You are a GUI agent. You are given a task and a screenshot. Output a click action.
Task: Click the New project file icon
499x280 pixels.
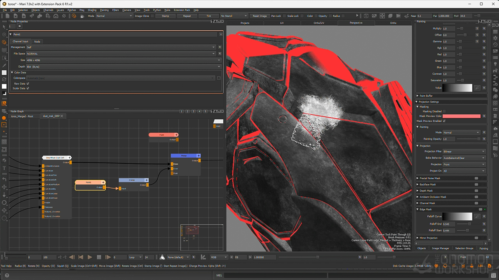(x=7, y=16)
